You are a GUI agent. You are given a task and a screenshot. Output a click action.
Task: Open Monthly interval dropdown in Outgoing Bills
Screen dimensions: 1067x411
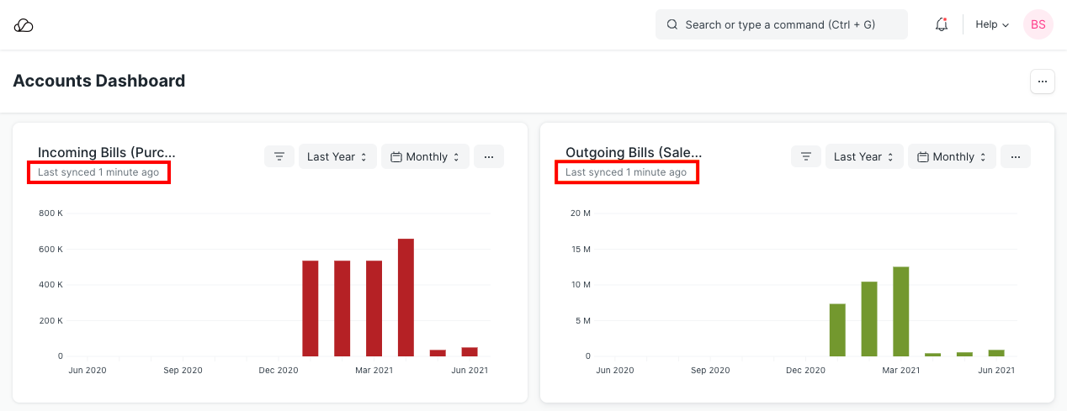coord(952,156)
